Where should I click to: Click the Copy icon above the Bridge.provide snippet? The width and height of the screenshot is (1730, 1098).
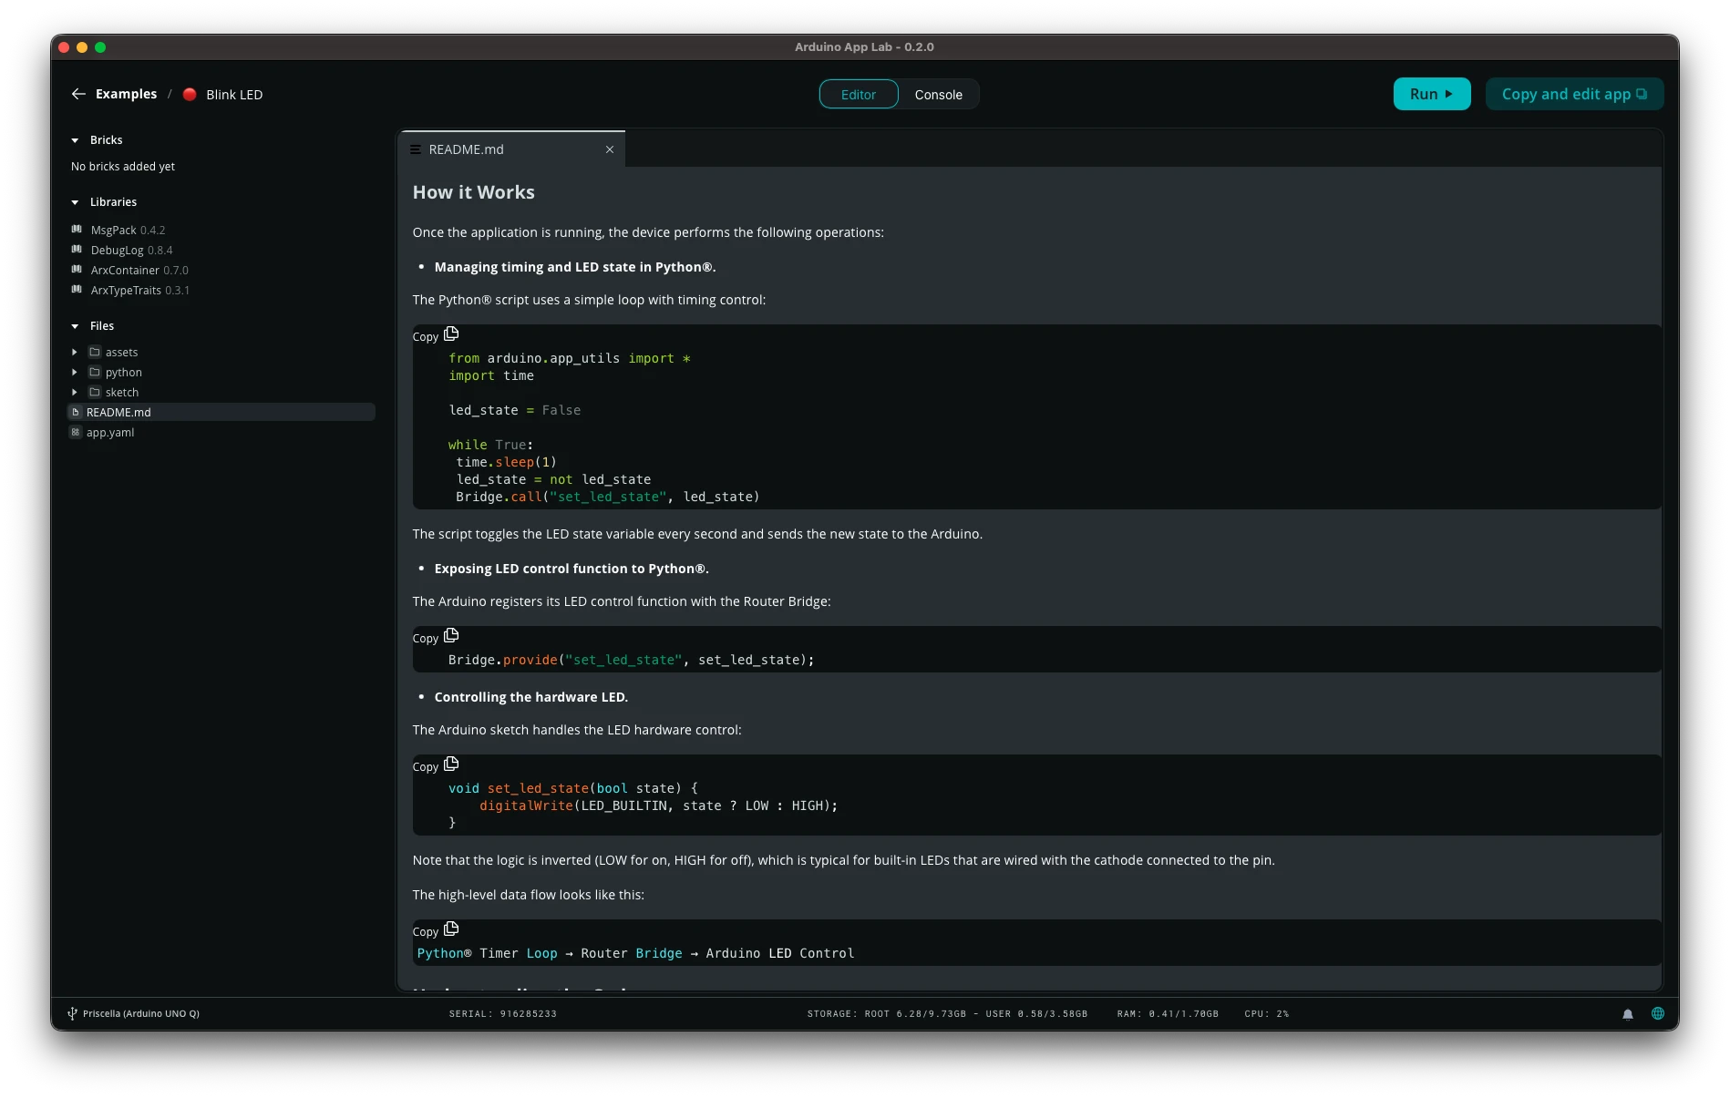451,635
